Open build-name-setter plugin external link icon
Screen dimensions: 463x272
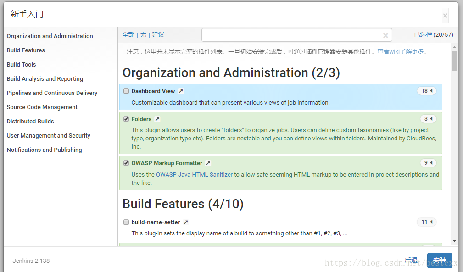tap(186, 222)
